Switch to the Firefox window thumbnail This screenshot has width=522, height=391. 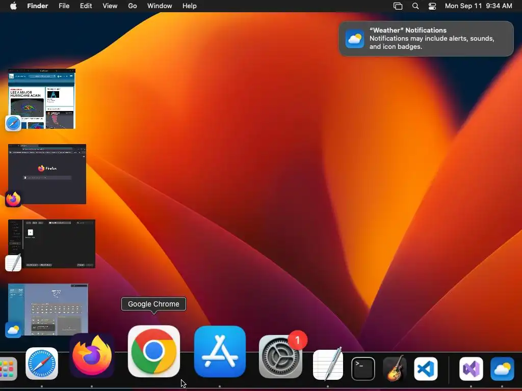[47, 174]
